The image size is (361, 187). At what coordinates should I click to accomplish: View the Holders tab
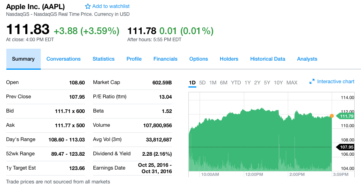[229, 59]
